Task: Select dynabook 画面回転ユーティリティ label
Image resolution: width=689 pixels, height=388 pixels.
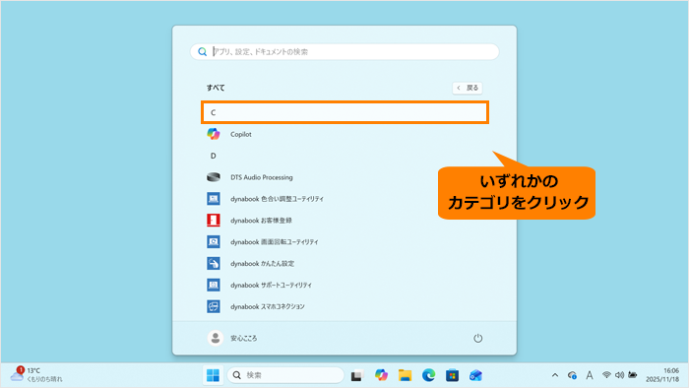Action: [x=275, y=242]
